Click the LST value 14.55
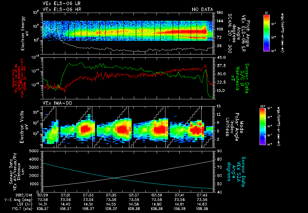Viewport: 308px width, 213px height. click(111, 204)
